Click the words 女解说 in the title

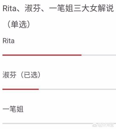pyautogui.click(x=102, y=8)
